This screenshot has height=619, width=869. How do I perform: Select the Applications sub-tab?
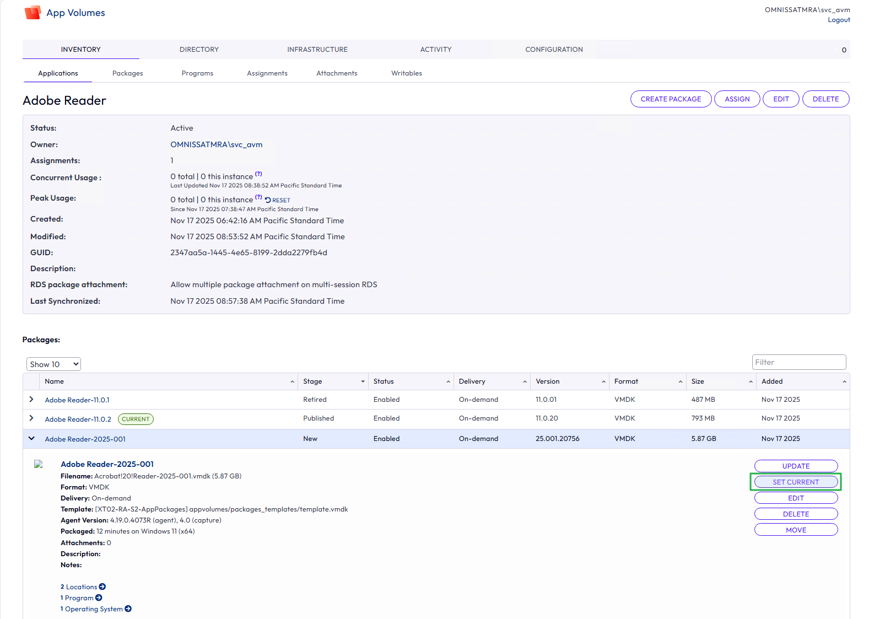[x=58, y=73]
